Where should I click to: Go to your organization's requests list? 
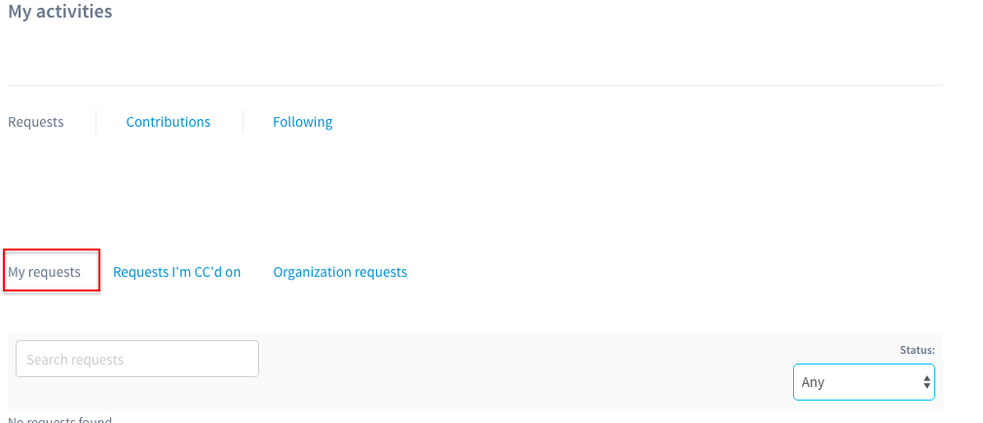click(340, 272)
